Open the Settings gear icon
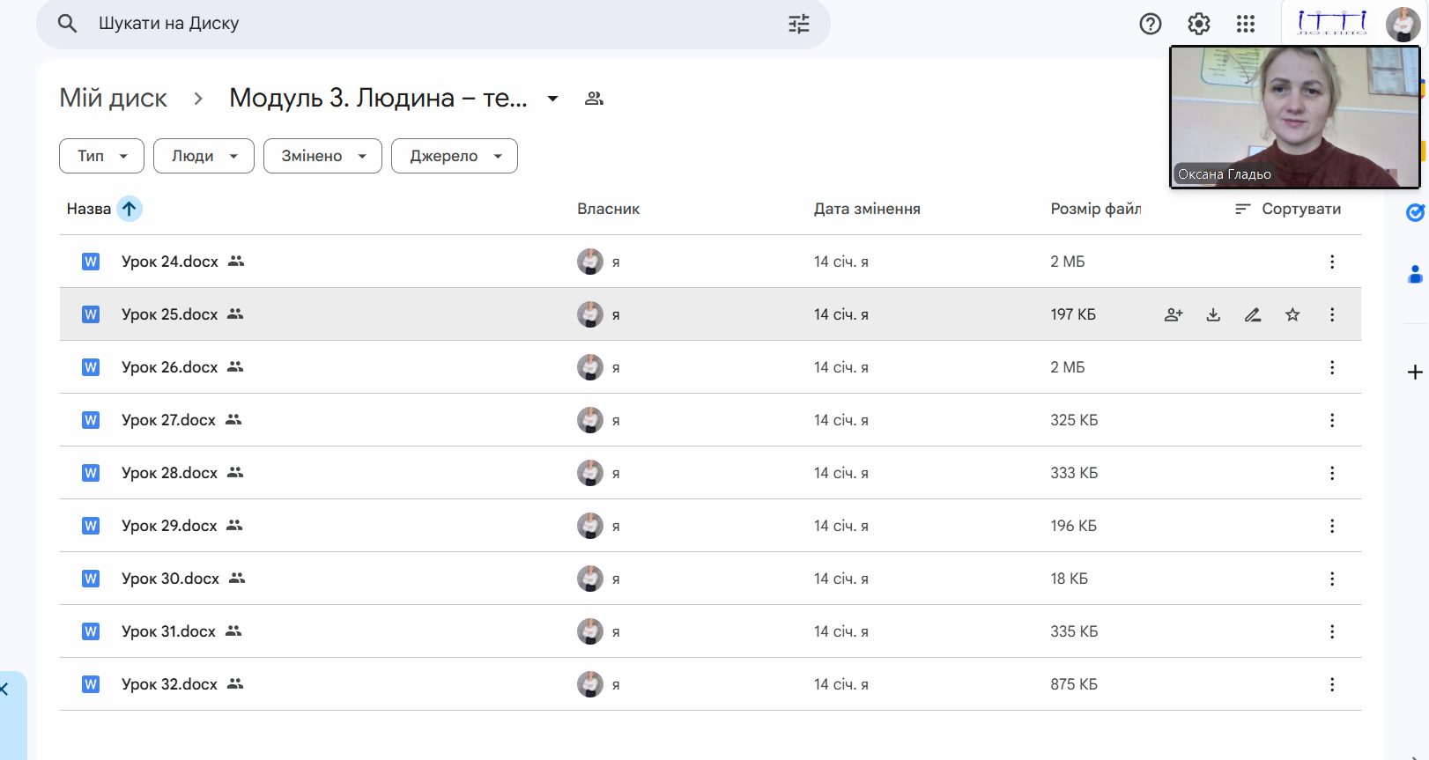The width and height of the screenshot is (1429, 760). [x=1198, y=24]
